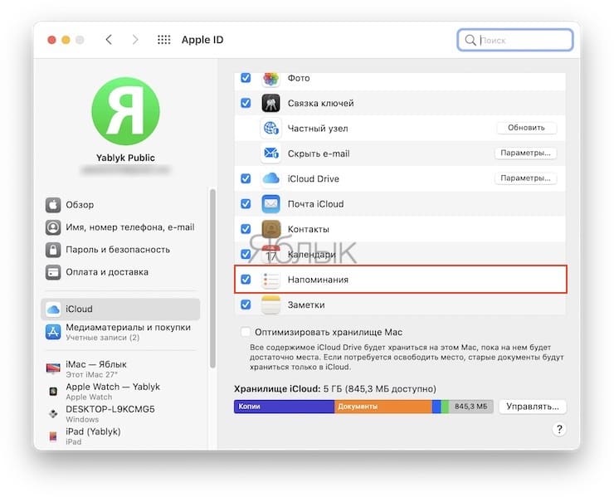Click the Yablyk Public account name
The height and width of the screenshot is (497, 614).
tap(125, 158)
